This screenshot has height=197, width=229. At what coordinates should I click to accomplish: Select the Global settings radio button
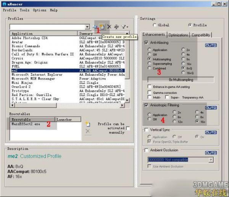tap(155, 25)
